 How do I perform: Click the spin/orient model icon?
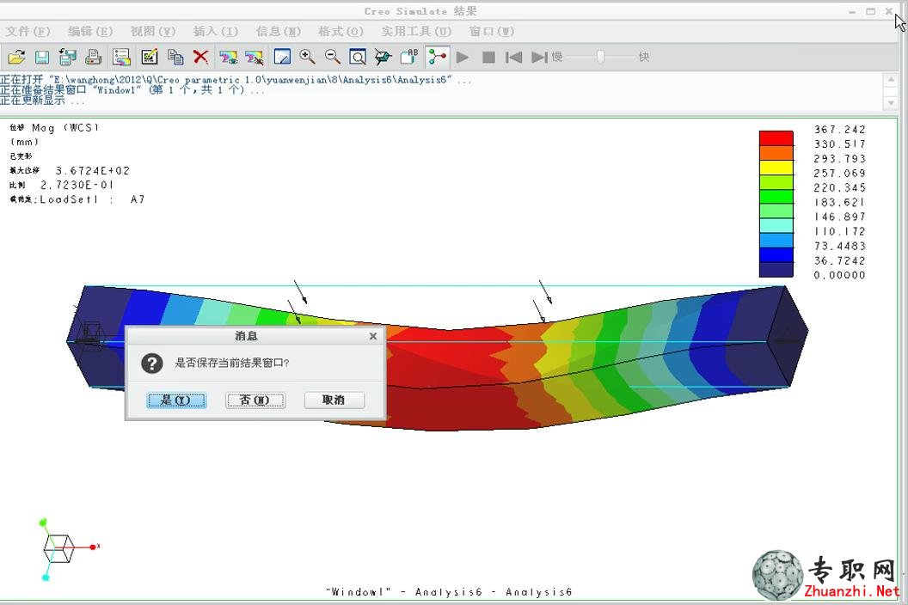383,57
